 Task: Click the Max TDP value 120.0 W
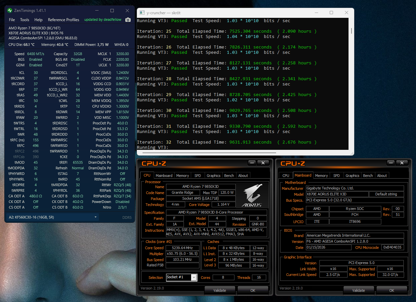[x=227, y=192]
